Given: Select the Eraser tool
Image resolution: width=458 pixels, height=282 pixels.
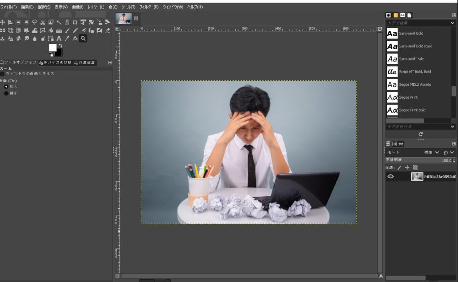Looking at the screenshot, I should 107,30.
